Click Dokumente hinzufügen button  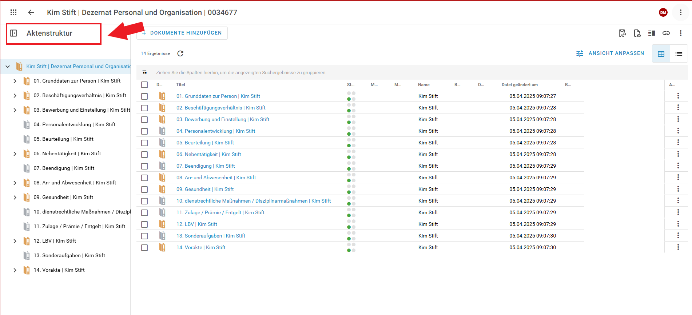pos(182,33)
